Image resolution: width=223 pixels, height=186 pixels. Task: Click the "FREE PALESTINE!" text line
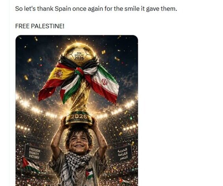pos(40,26)
